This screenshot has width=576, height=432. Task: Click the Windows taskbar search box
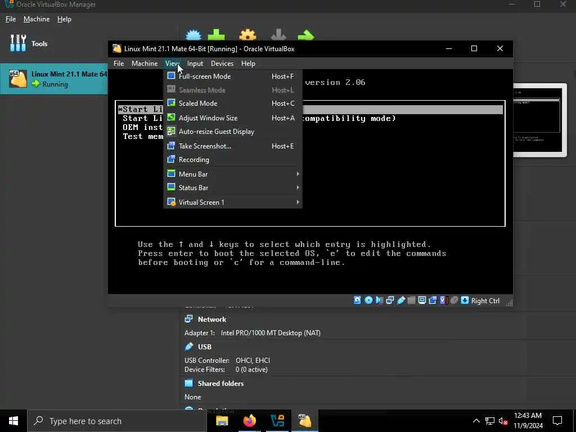tap(116, 421)
